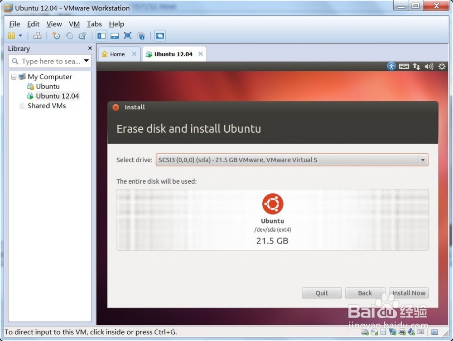Click the Home tab house icon
This screenshot has height=341, width=453.
[x=105, y=54]
